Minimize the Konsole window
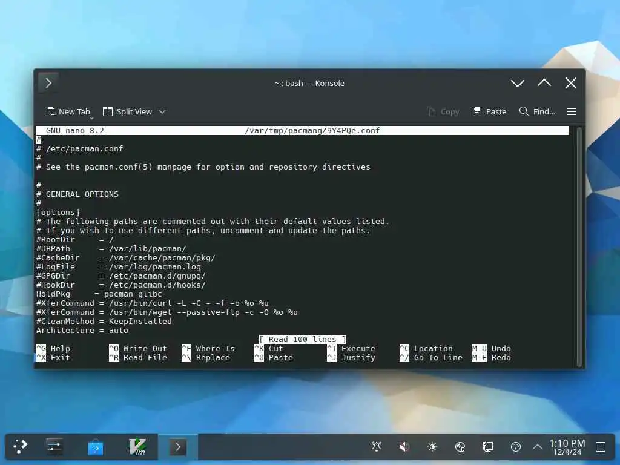This screenshot has width=620, height=465. [x=517, y=83]
